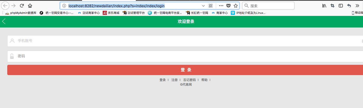Open the 商家中心 bookmark
This screenshot has height=108, width=363.
click(x=219, y=13)
